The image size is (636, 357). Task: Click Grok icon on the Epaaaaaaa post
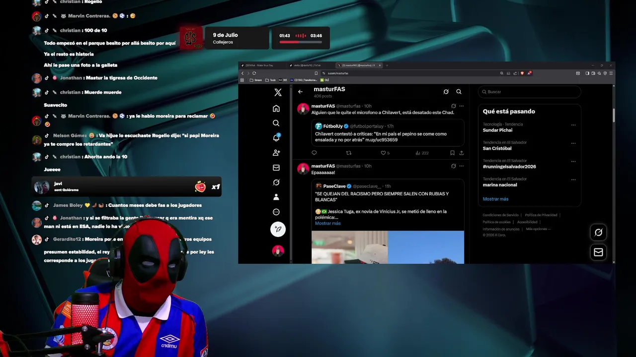(x=454, y=166)
